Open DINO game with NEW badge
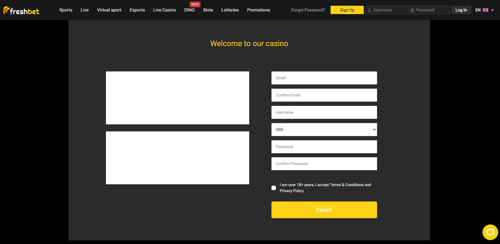Viewport: 500px width, 244px height. coord(189,10)
